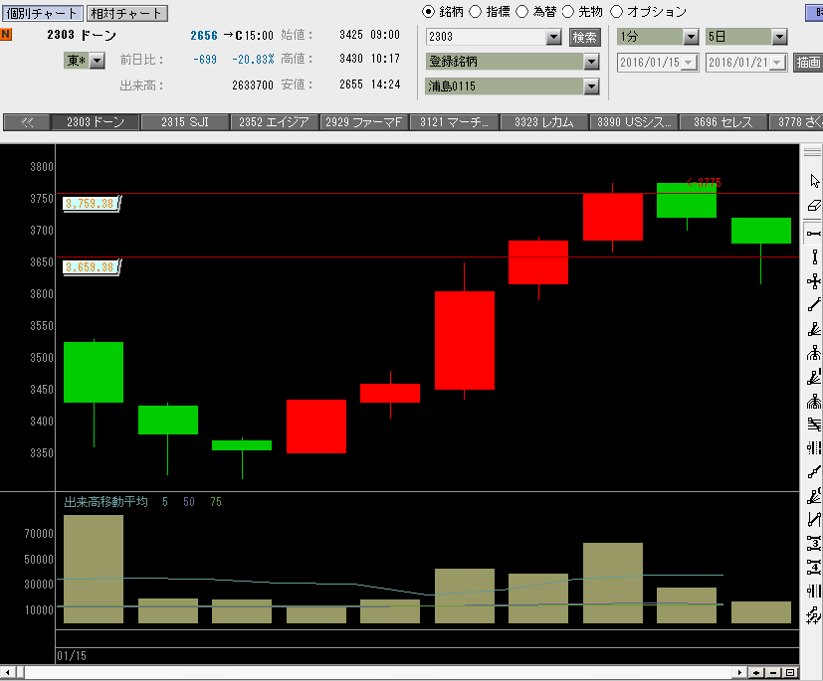
Task: Select the 3696 セレス stock tab
Action: click(723, 122)
